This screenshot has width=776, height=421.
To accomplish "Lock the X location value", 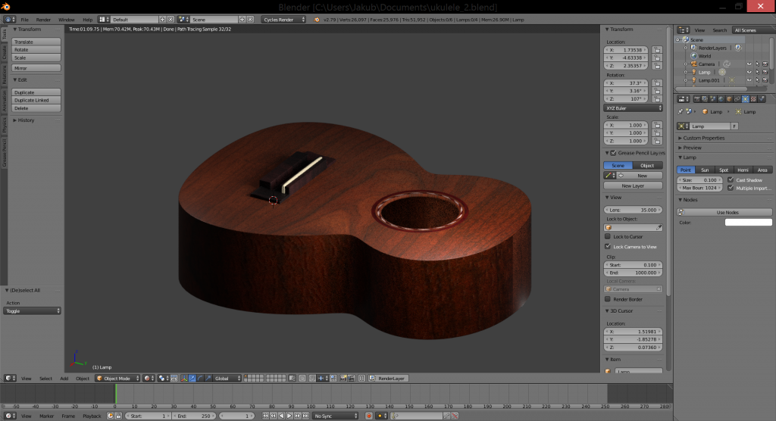I will pos(657,50).
